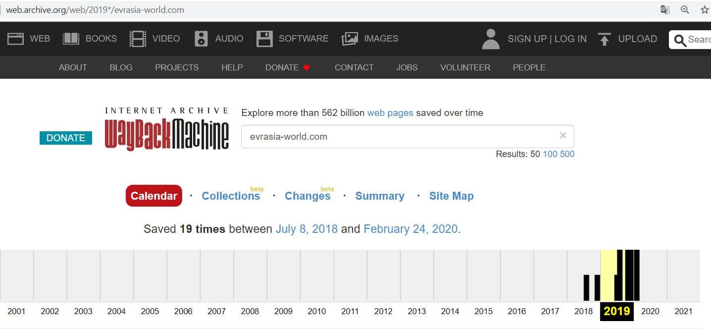
Task: Click the browser translate icon
Action: [x=665, y=10]
